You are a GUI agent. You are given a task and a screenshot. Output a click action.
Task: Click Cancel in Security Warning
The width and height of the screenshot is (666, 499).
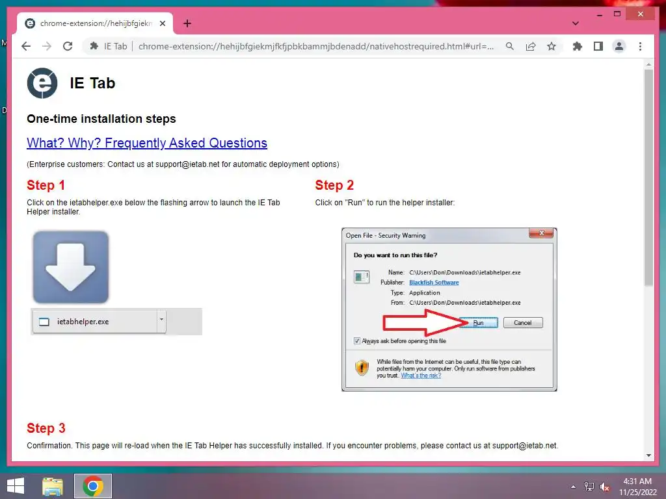point(523,323)
